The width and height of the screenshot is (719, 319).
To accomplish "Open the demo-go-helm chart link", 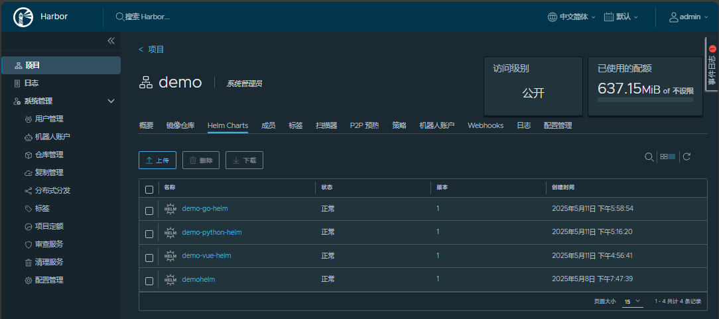I will (205, 208).
